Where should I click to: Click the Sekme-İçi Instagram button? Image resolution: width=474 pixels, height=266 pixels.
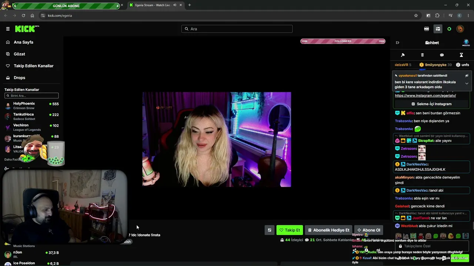tap(431, 104)
